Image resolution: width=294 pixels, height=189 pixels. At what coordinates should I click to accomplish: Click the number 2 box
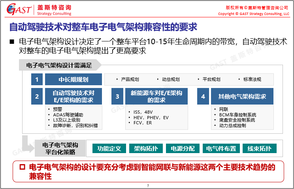click(37, 96)
